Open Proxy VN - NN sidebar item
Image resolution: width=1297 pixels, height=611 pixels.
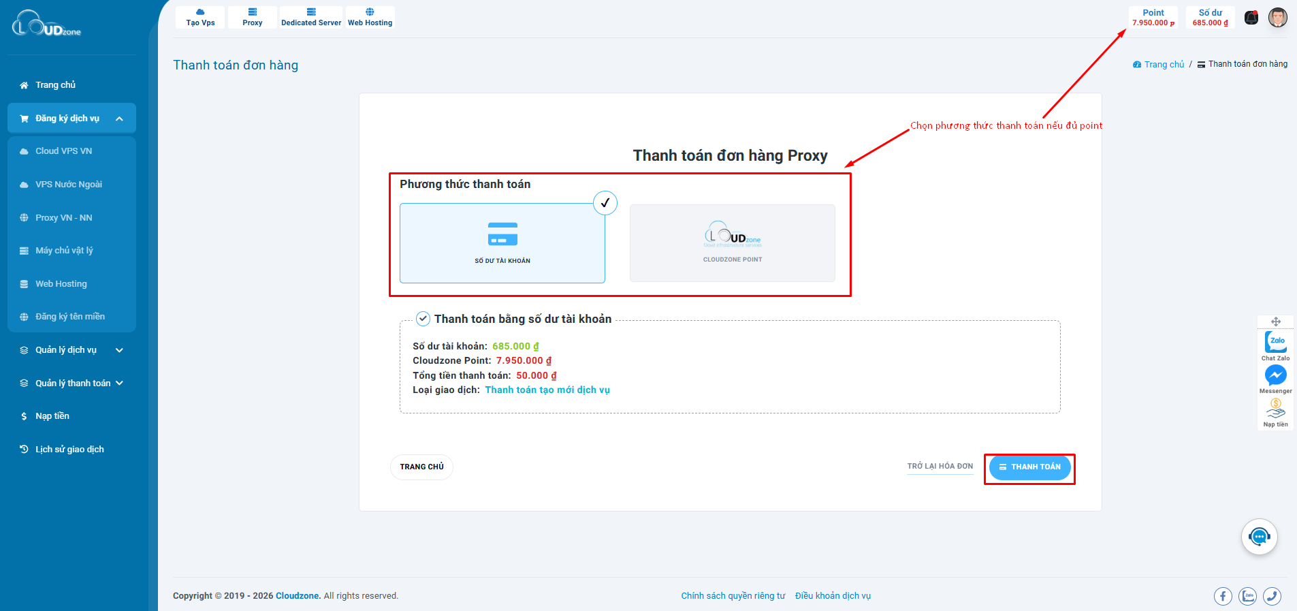(x=64, y=218)
